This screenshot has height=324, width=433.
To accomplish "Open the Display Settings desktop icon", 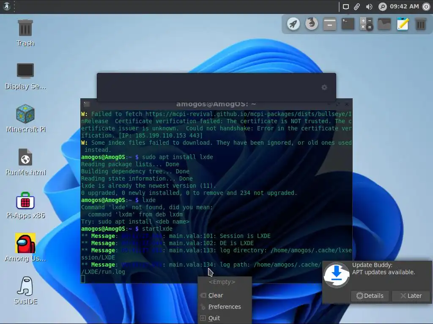I will 25,76.
